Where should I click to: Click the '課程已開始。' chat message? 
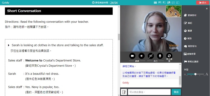coord(129,66)
